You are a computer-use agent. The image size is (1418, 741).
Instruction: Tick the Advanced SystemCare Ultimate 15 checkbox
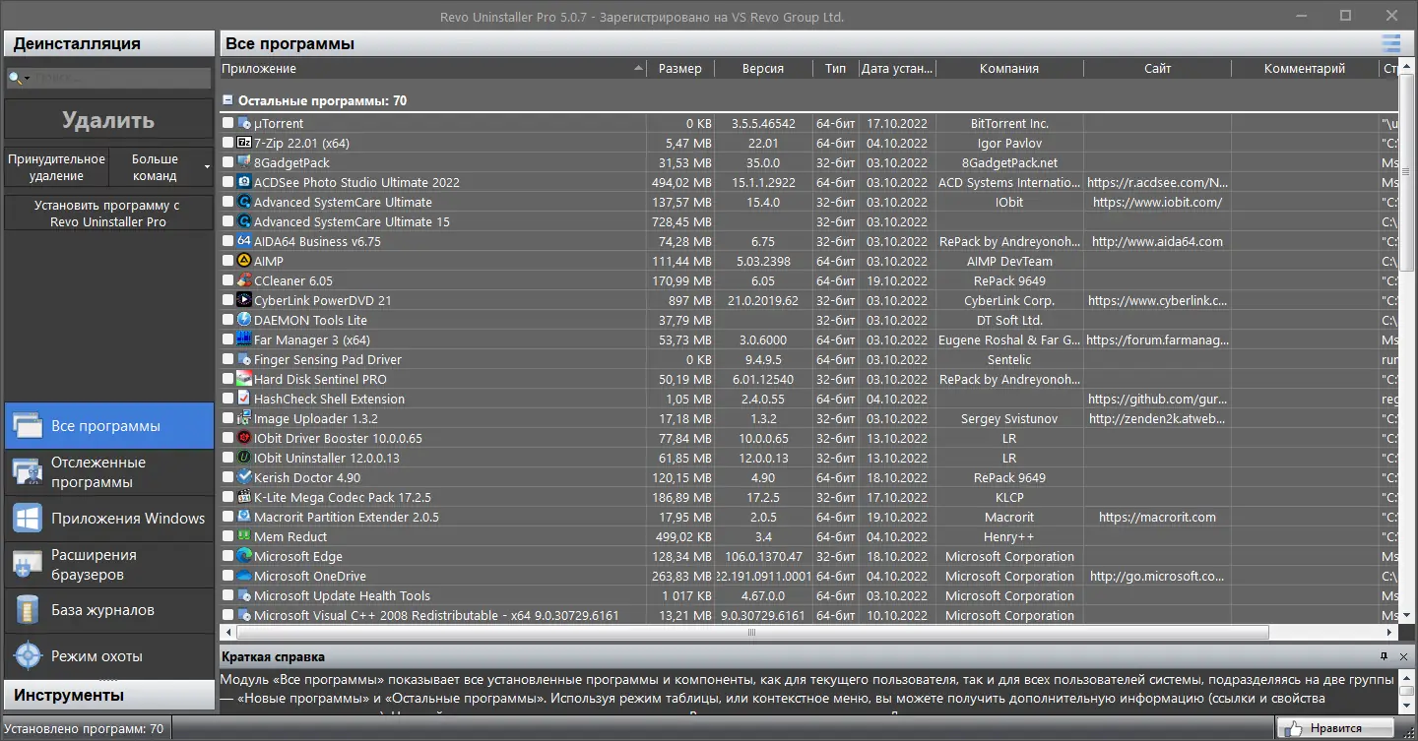(228, 221)
